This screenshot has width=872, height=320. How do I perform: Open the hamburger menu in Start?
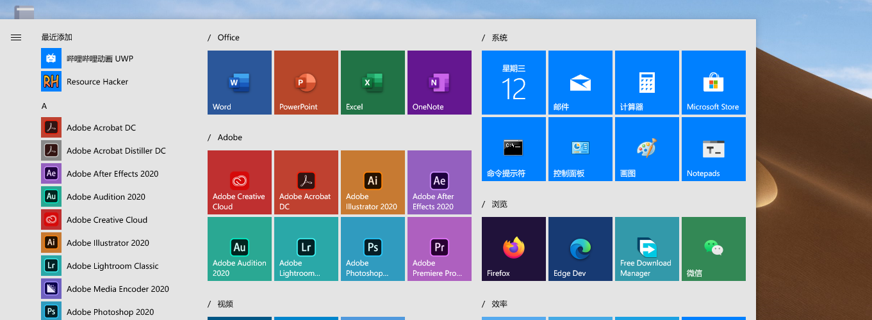point(16,38)
